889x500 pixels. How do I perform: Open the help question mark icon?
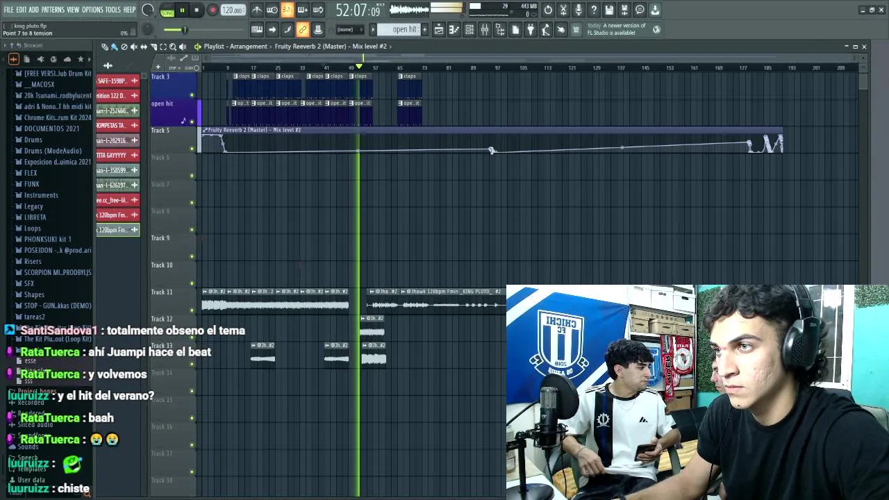coord(594,10)
